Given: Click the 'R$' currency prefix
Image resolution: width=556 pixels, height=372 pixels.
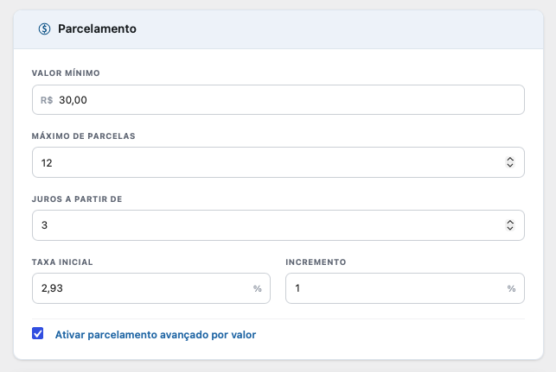Looking at the screenshot, I should click(x=47, y=100).
